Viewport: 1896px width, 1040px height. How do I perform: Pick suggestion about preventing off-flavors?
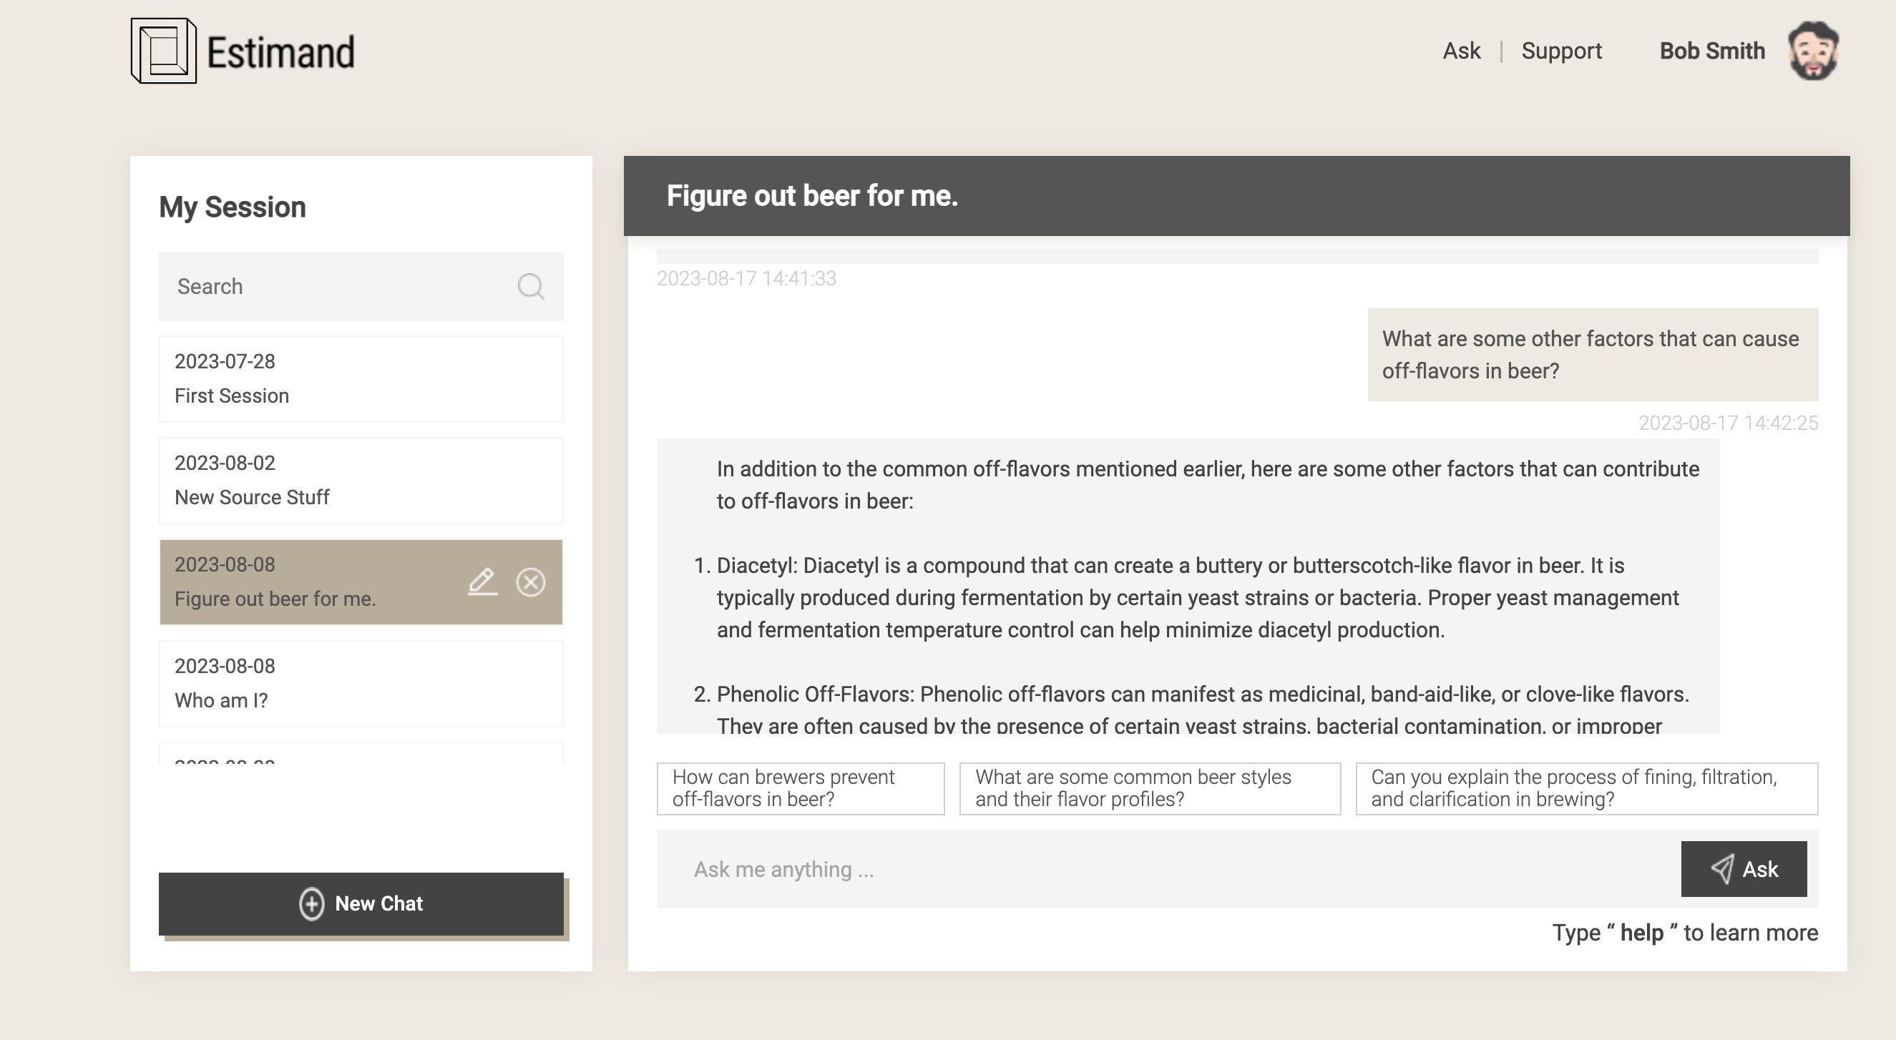click(x=800, y=788)
